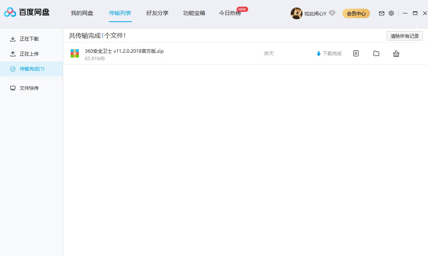Switch to the 我的网盘 tab
The height and width of the screenshot is (256, 428).
click(x=82, y=13)
